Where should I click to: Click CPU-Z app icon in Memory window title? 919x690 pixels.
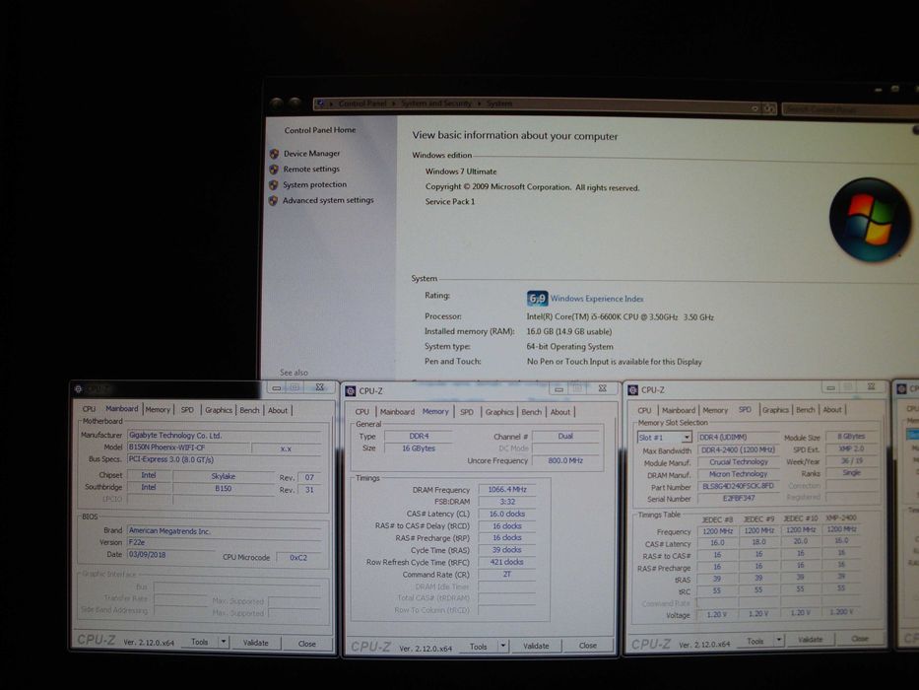point(351,391)
